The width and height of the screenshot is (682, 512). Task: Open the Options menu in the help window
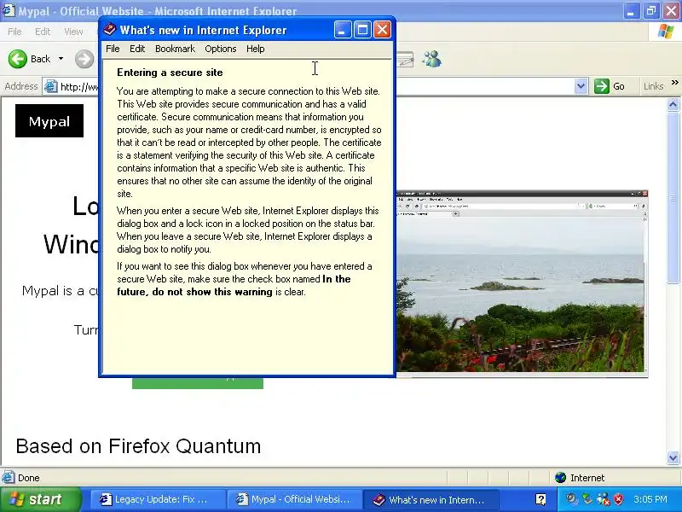(221, 49)
